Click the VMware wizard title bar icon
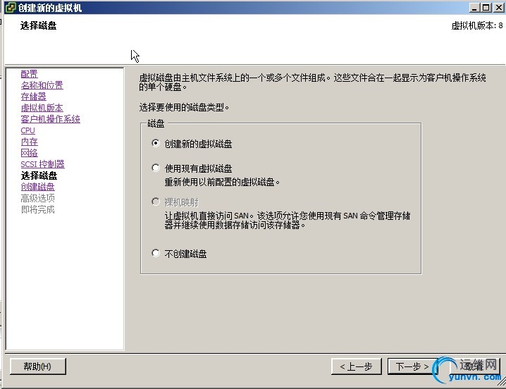506x389 pixels. [11, 7]
